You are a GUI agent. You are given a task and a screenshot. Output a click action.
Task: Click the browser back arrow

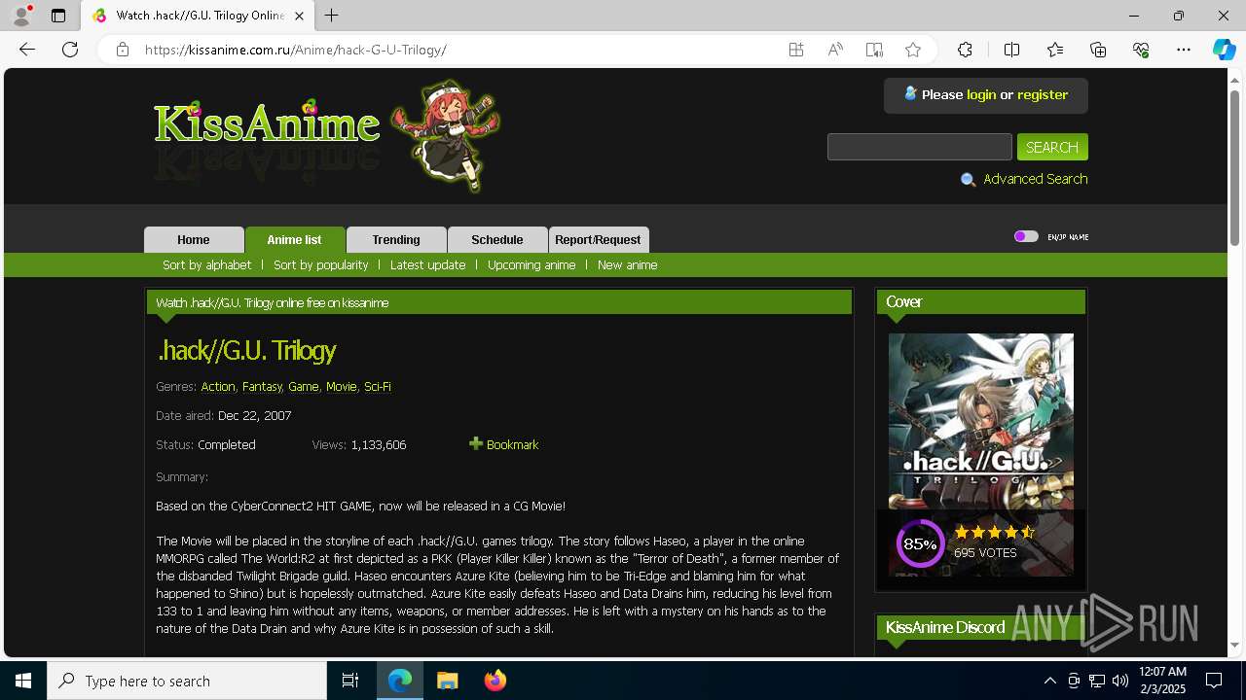[27, 50]
